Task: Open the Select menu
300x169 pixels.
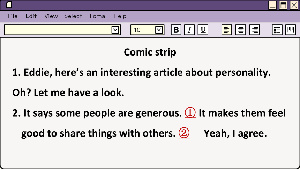Action: pos(73,16)
